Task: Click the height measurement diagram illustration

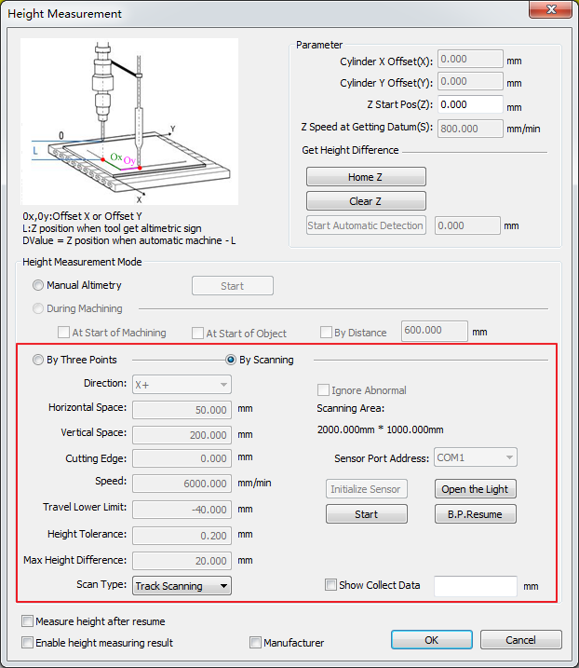Action: (x=129, y=121)
